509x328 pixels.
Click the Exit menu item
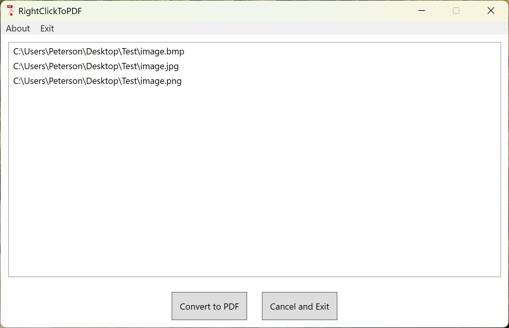click(47, 29)
